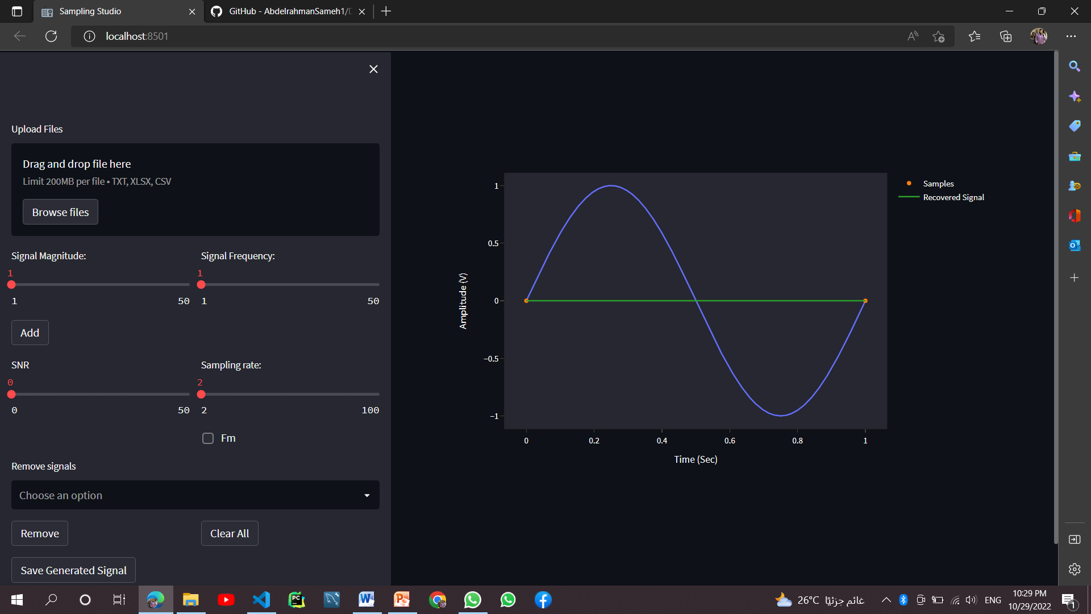This screenshot has height=614, width=1091.
Task: Click the Add signal button
Action: coord(30,333)
